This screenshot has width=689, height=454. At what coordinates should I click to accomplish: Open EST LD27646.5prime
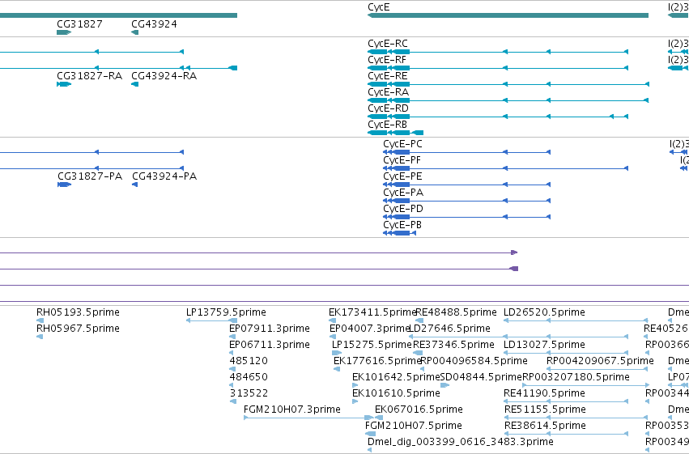pos(449,329)
